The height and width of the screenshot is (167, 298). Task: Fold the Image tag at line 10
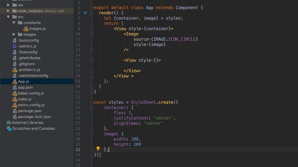(92, 34)
